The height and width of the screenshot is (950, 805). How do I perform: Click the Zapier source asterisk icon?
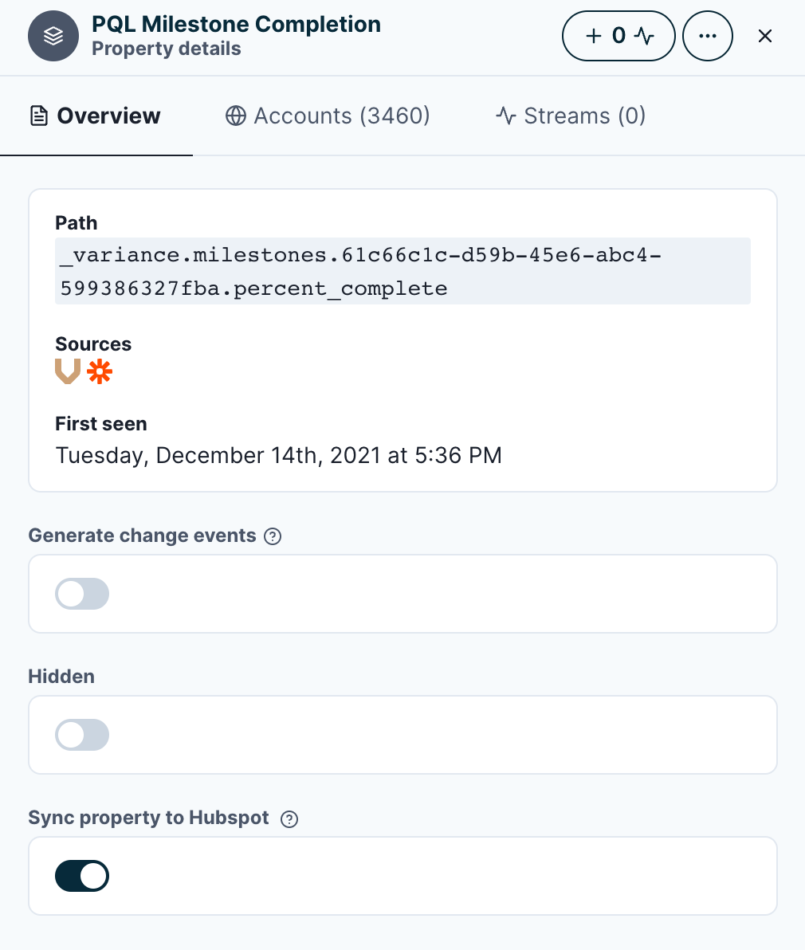coord(100,371)
